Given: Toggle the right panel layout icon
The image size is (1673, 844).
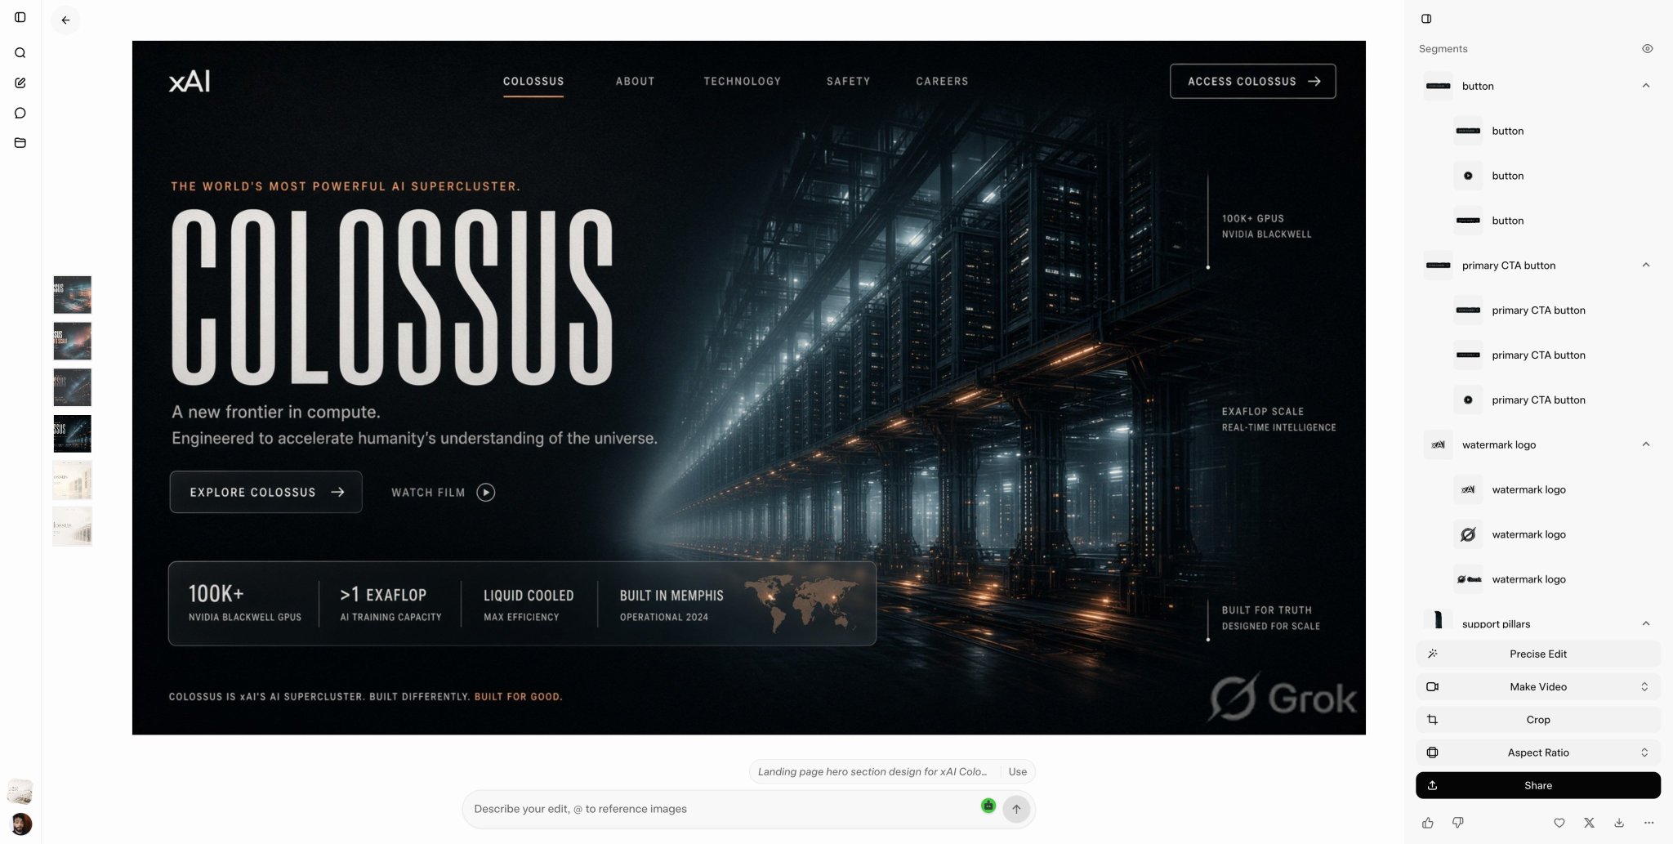Looking at the screenshot, I should [1426, 19].
